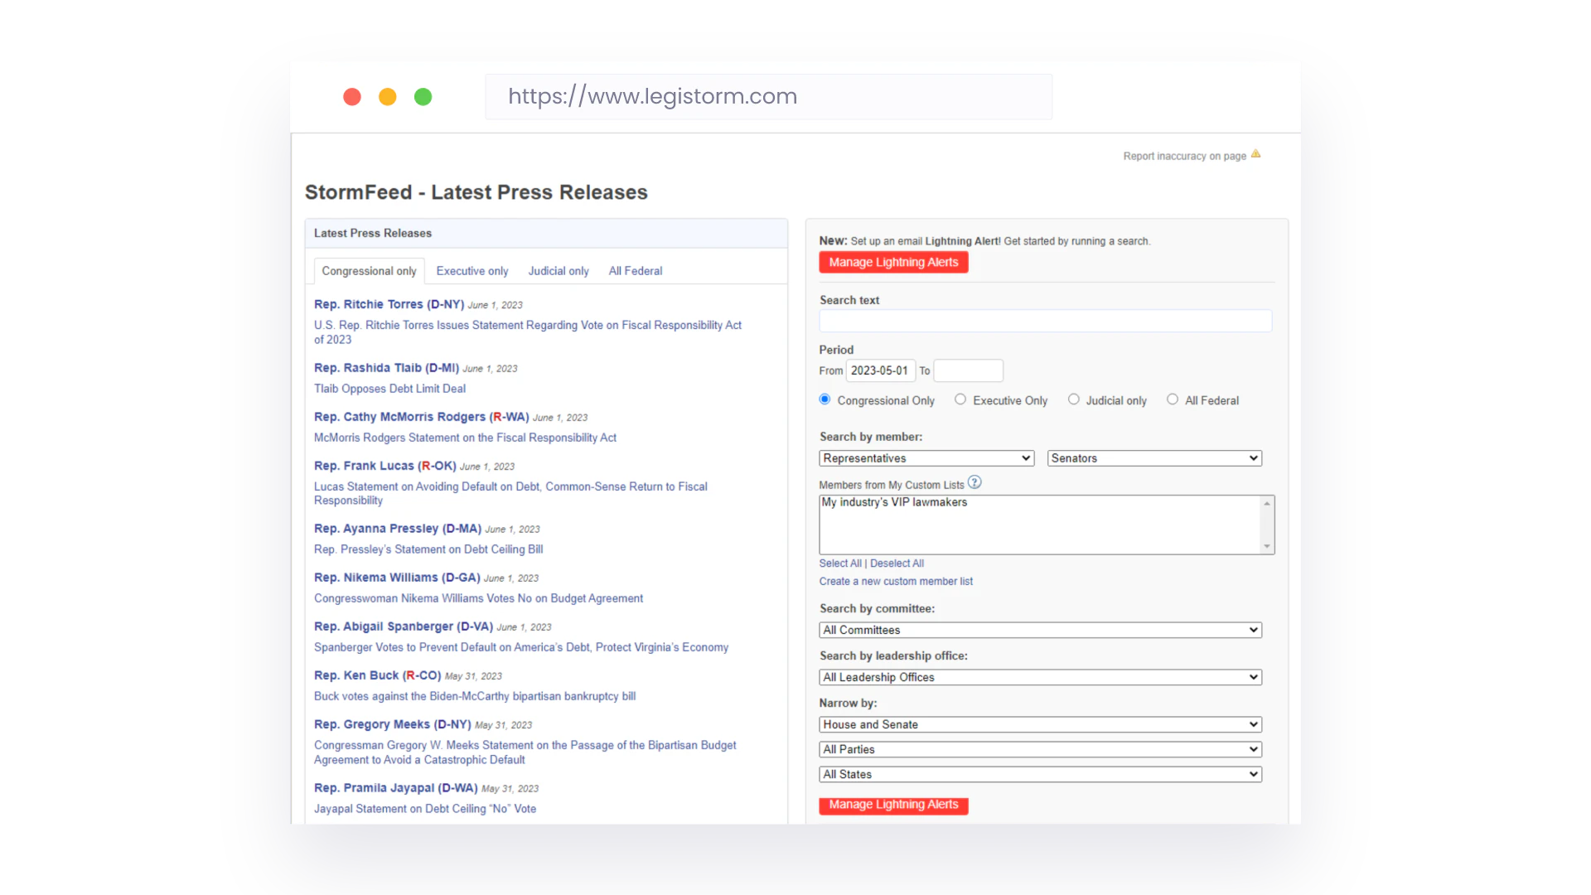This screenshot has height=895, width=1591.
Task: Click the yellow browser window circle
Action: coord(387,97)
